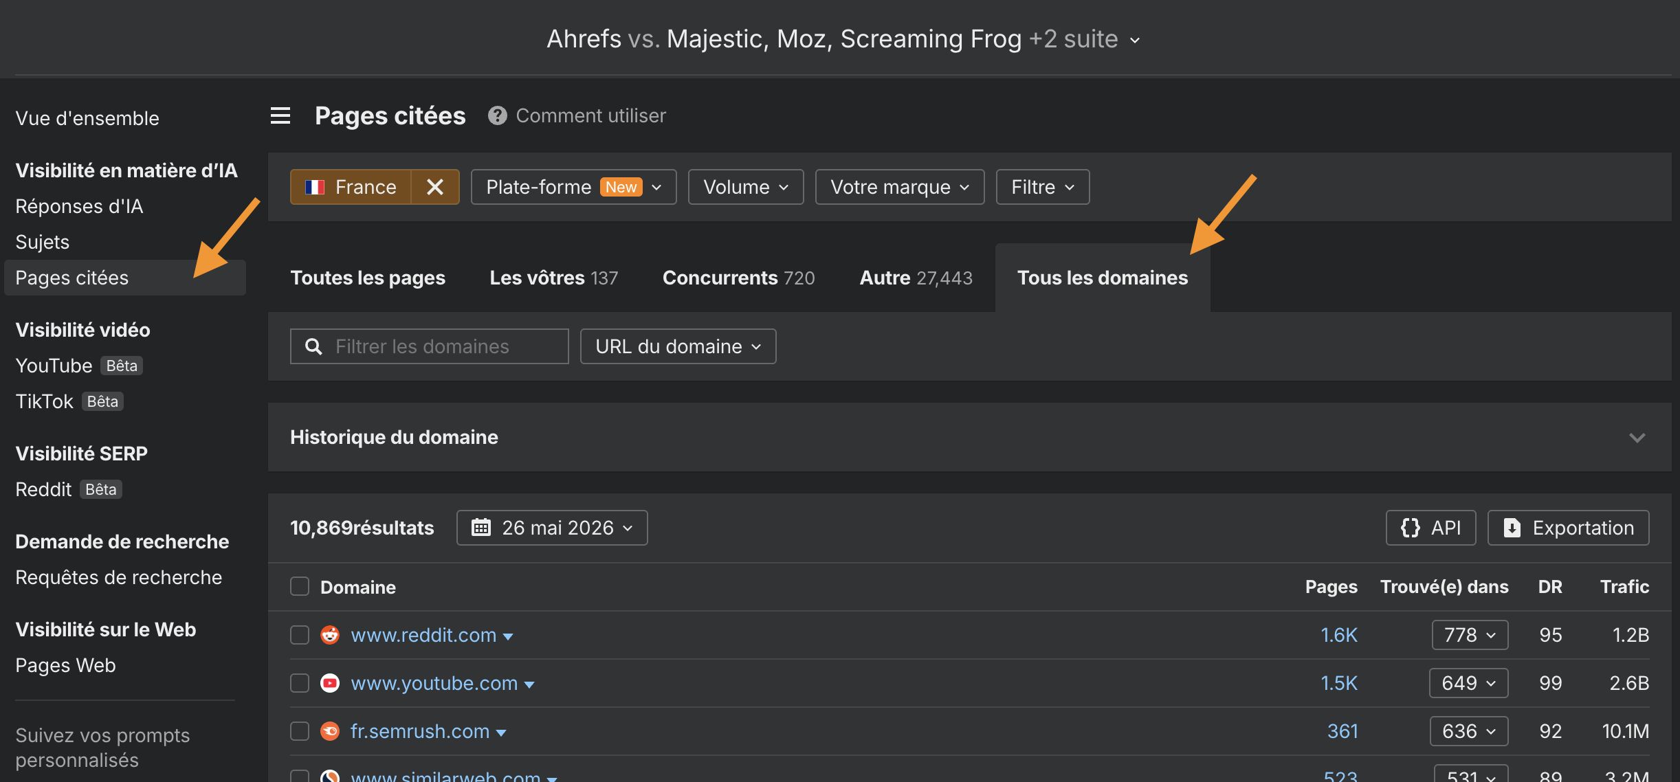Open the hamburger menu beside Pages citées
Viewport: 1680px width, 782px height.
point(280,115)
